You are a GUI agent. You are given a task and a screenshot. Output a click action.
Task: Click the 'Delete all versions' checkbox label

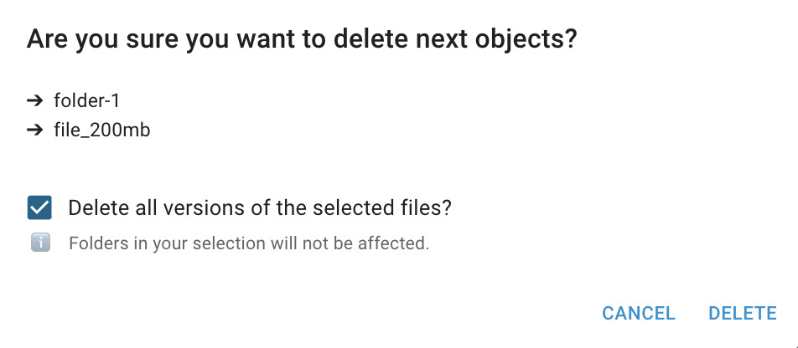point(260,207)
